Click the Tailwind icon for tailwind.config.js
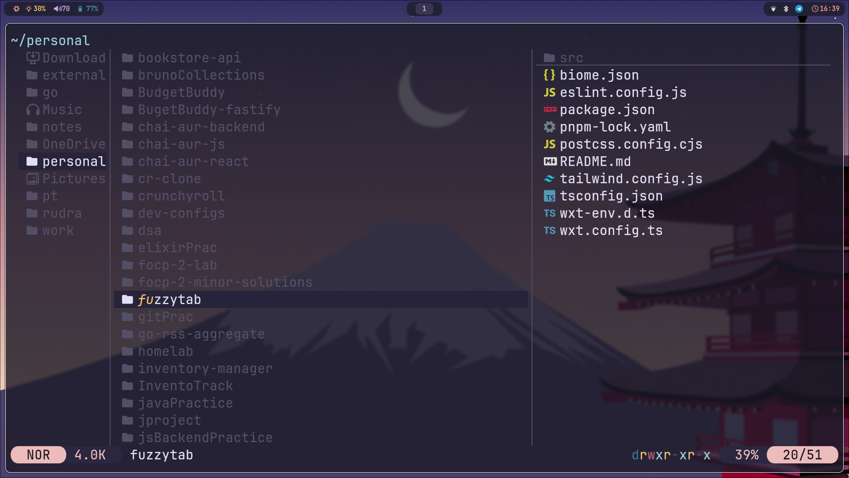This screenshot has height=478, width=849. 550,179
